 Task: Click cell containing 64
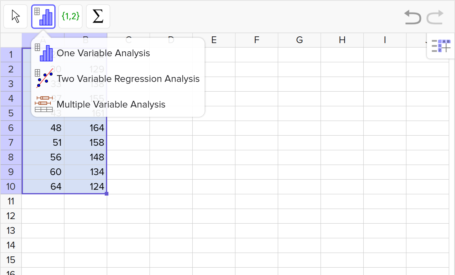point(43,187)
